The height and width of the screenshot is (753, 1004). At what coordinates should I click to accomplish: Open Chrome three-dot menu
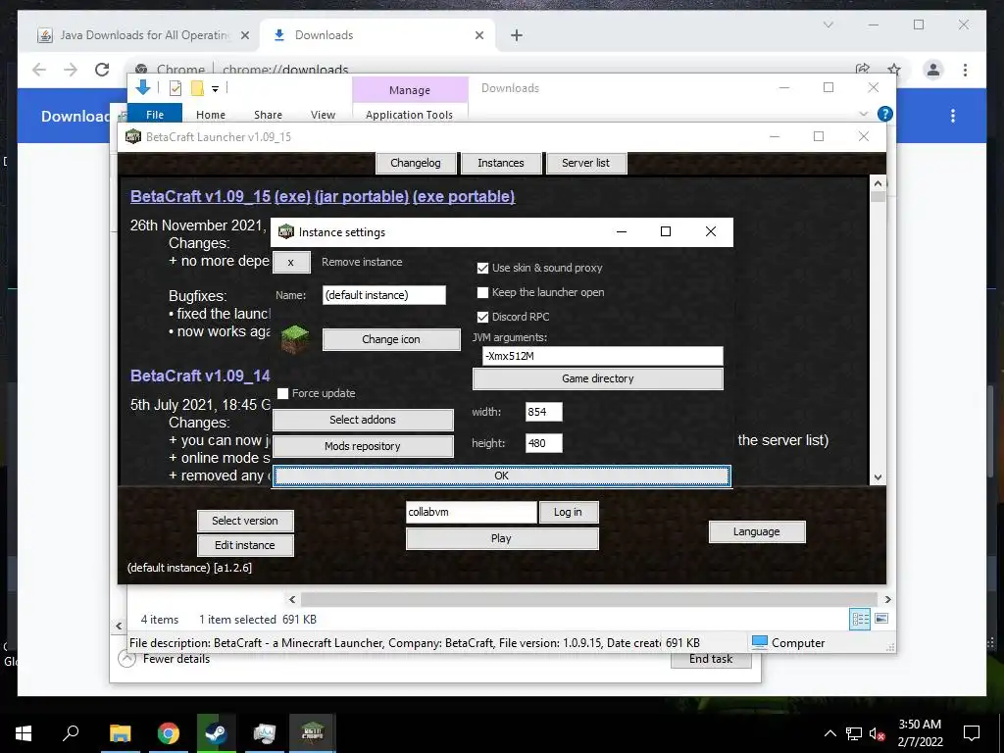point(965,70)
